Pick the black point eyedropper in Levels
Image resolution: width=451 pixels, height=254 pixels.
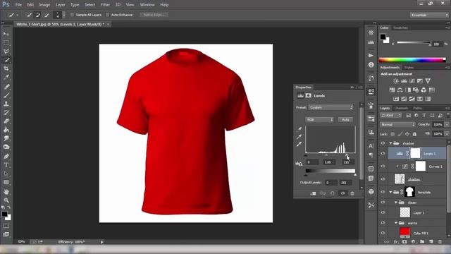(x=299, y=128)
